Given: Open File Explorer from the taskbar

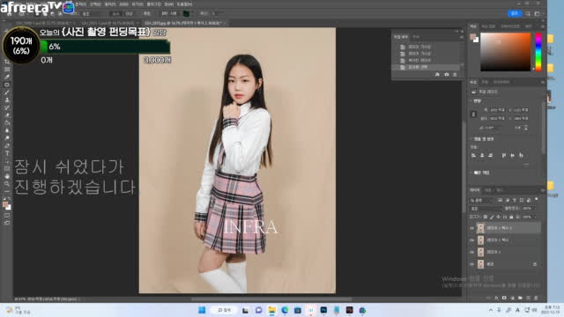Looking at the screenshot, I should tap(271, 310).
